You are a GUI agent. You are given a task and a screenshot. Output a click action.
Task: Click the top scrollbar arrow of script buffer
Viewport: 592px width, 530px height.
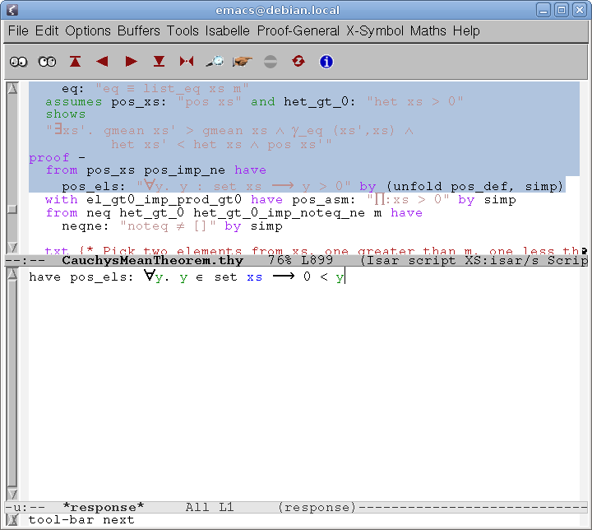coord(12,89)
